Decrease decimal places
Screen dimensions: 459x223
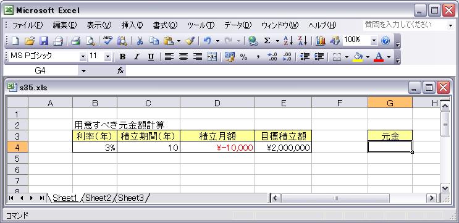coord(287,57)
